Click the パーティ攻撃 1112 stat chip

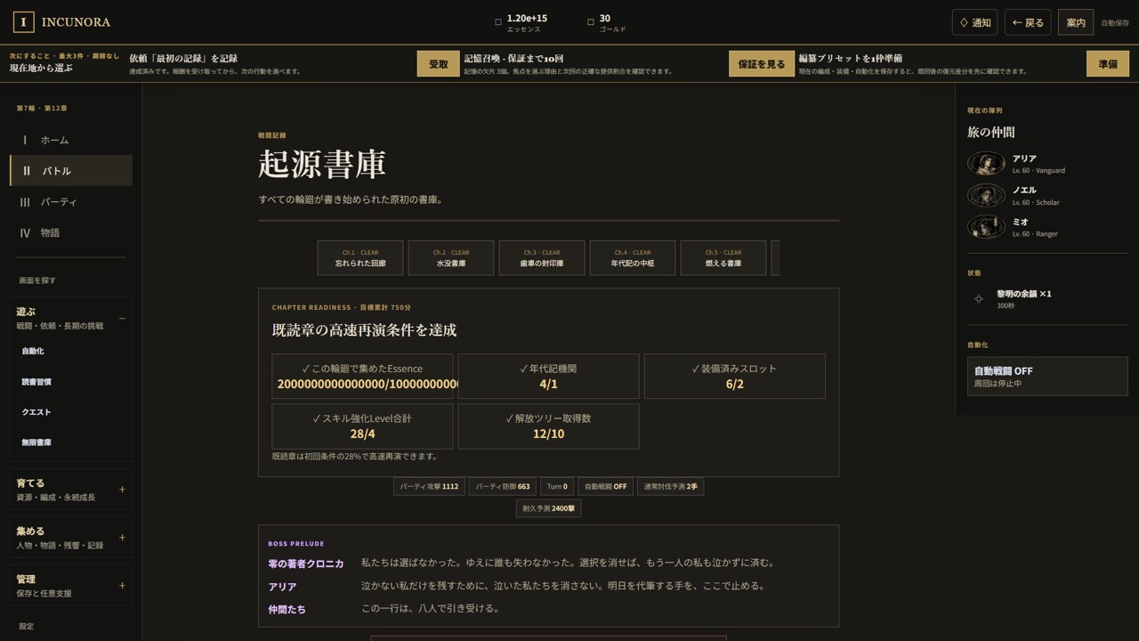pyautogui.click(x=429, y=487)
